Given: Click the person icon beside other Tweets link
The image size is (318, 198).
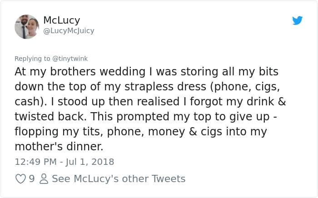Looking at the screenshot, I should (44, 179).
